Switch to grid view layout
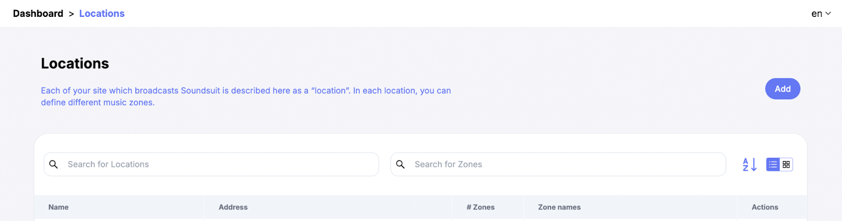 pos(786,165)
